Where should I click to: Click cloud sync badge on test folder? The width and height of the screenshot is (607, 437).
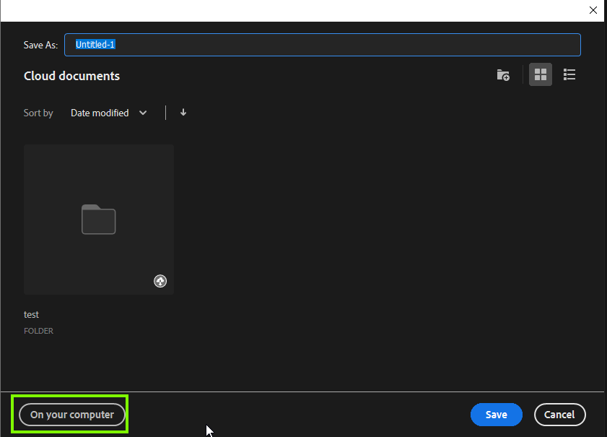pyautogui.click(x=160, y=281)
